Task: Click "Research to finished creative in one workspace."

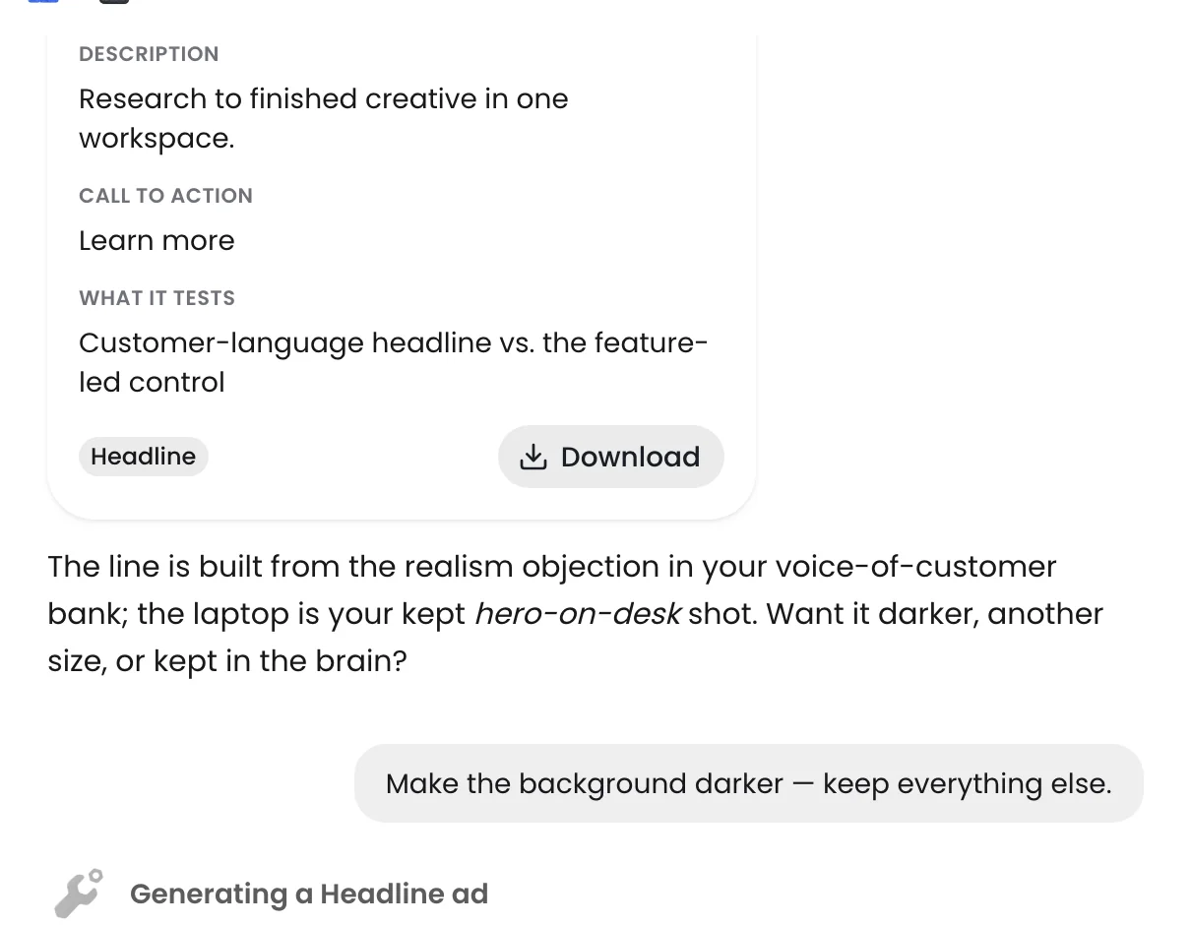Action: 324,118
